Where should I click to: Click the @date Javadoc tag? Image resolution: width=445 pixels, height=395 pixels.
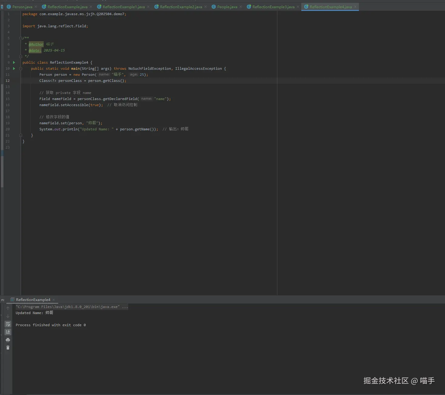pos(35,50)
